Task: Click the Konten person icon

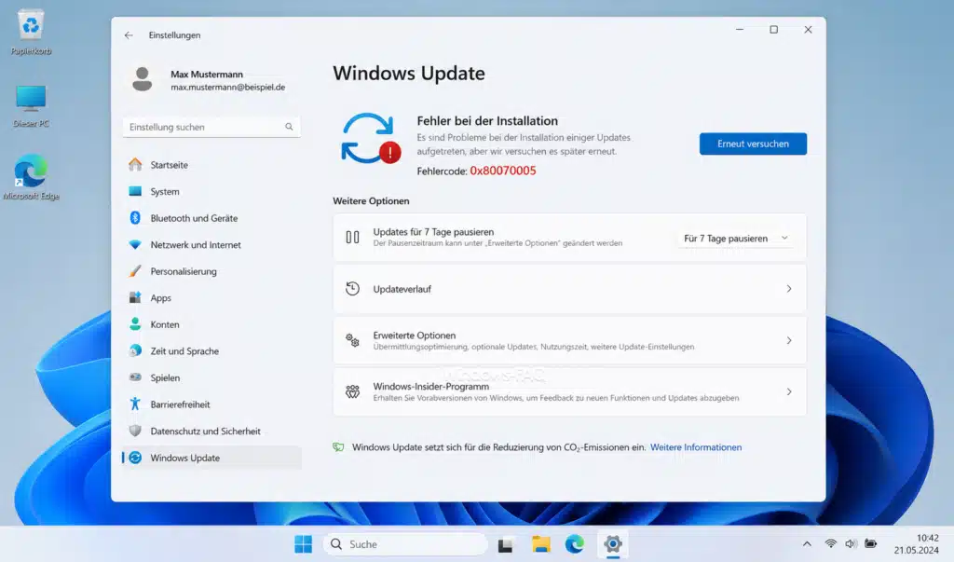Action: point(135,324)
